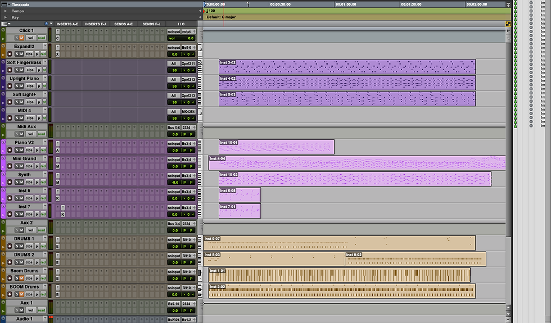
Task: Open output window icon on Click 1 track
Action: pos(194,31)
